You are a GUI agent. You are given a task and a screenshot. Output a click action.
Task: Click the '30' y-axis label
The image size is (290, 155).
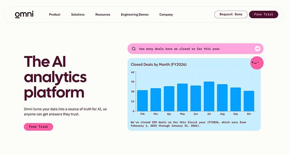click(x=133, y=92)
